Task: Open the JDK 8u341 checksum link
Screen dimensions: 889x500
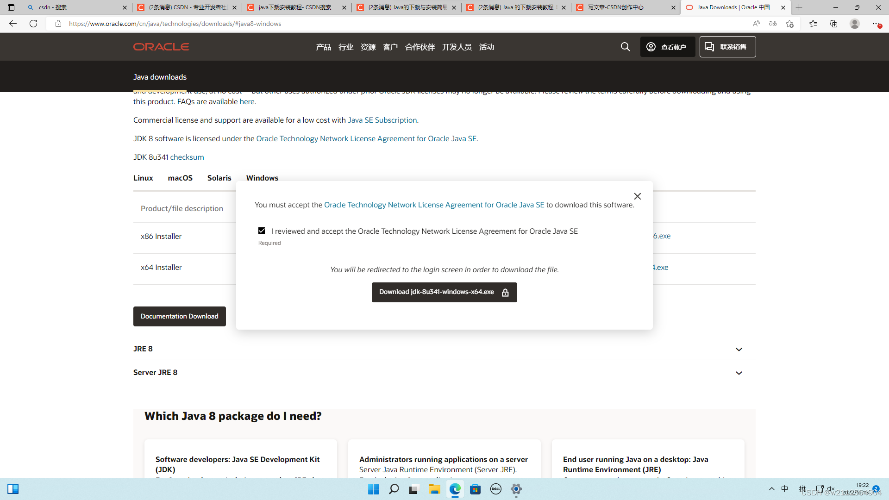Action: 187,157
